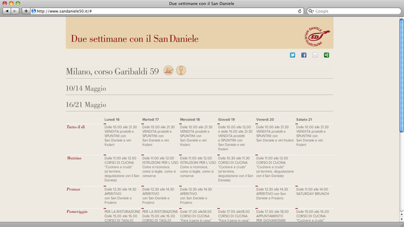Click the vertical scrollbar thumb
This screenshot has height=227, width=404.
401,76
